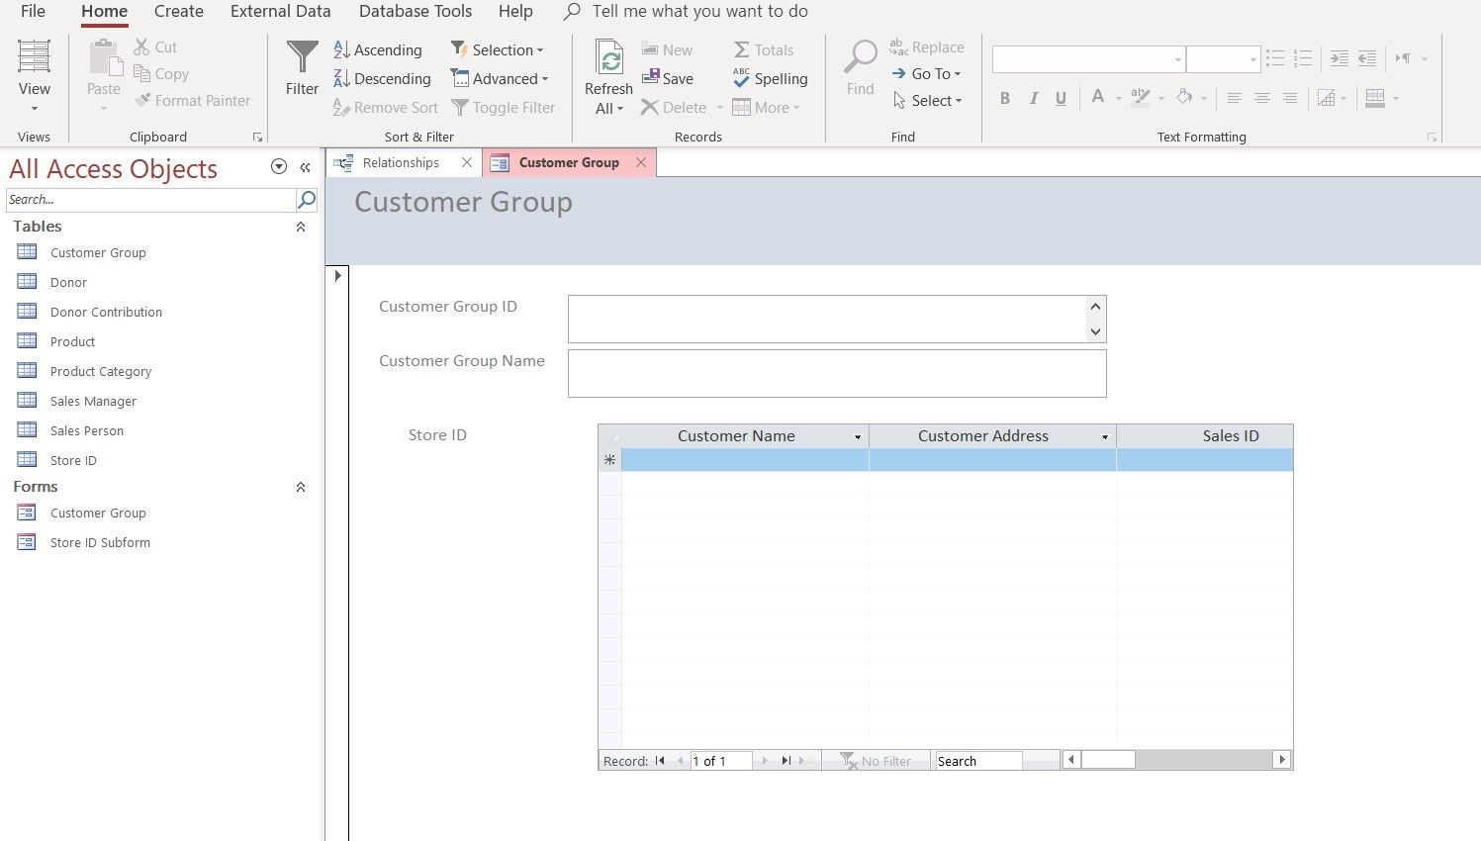Click the Customer Group Name input field
This screenshot has height=841, width=1481.
coord(836,373)
